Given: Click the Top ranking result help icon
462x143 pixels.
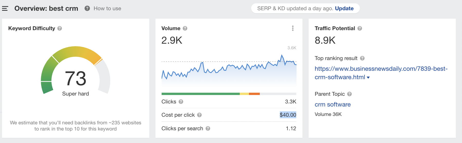Looking at the screenshot, I should point(362,58).
